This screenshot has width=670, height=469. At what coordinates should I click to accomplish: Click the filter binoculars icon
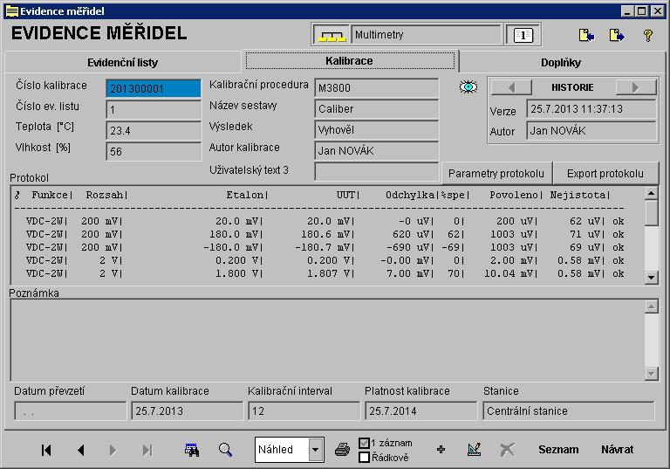[x=192, y=450]
